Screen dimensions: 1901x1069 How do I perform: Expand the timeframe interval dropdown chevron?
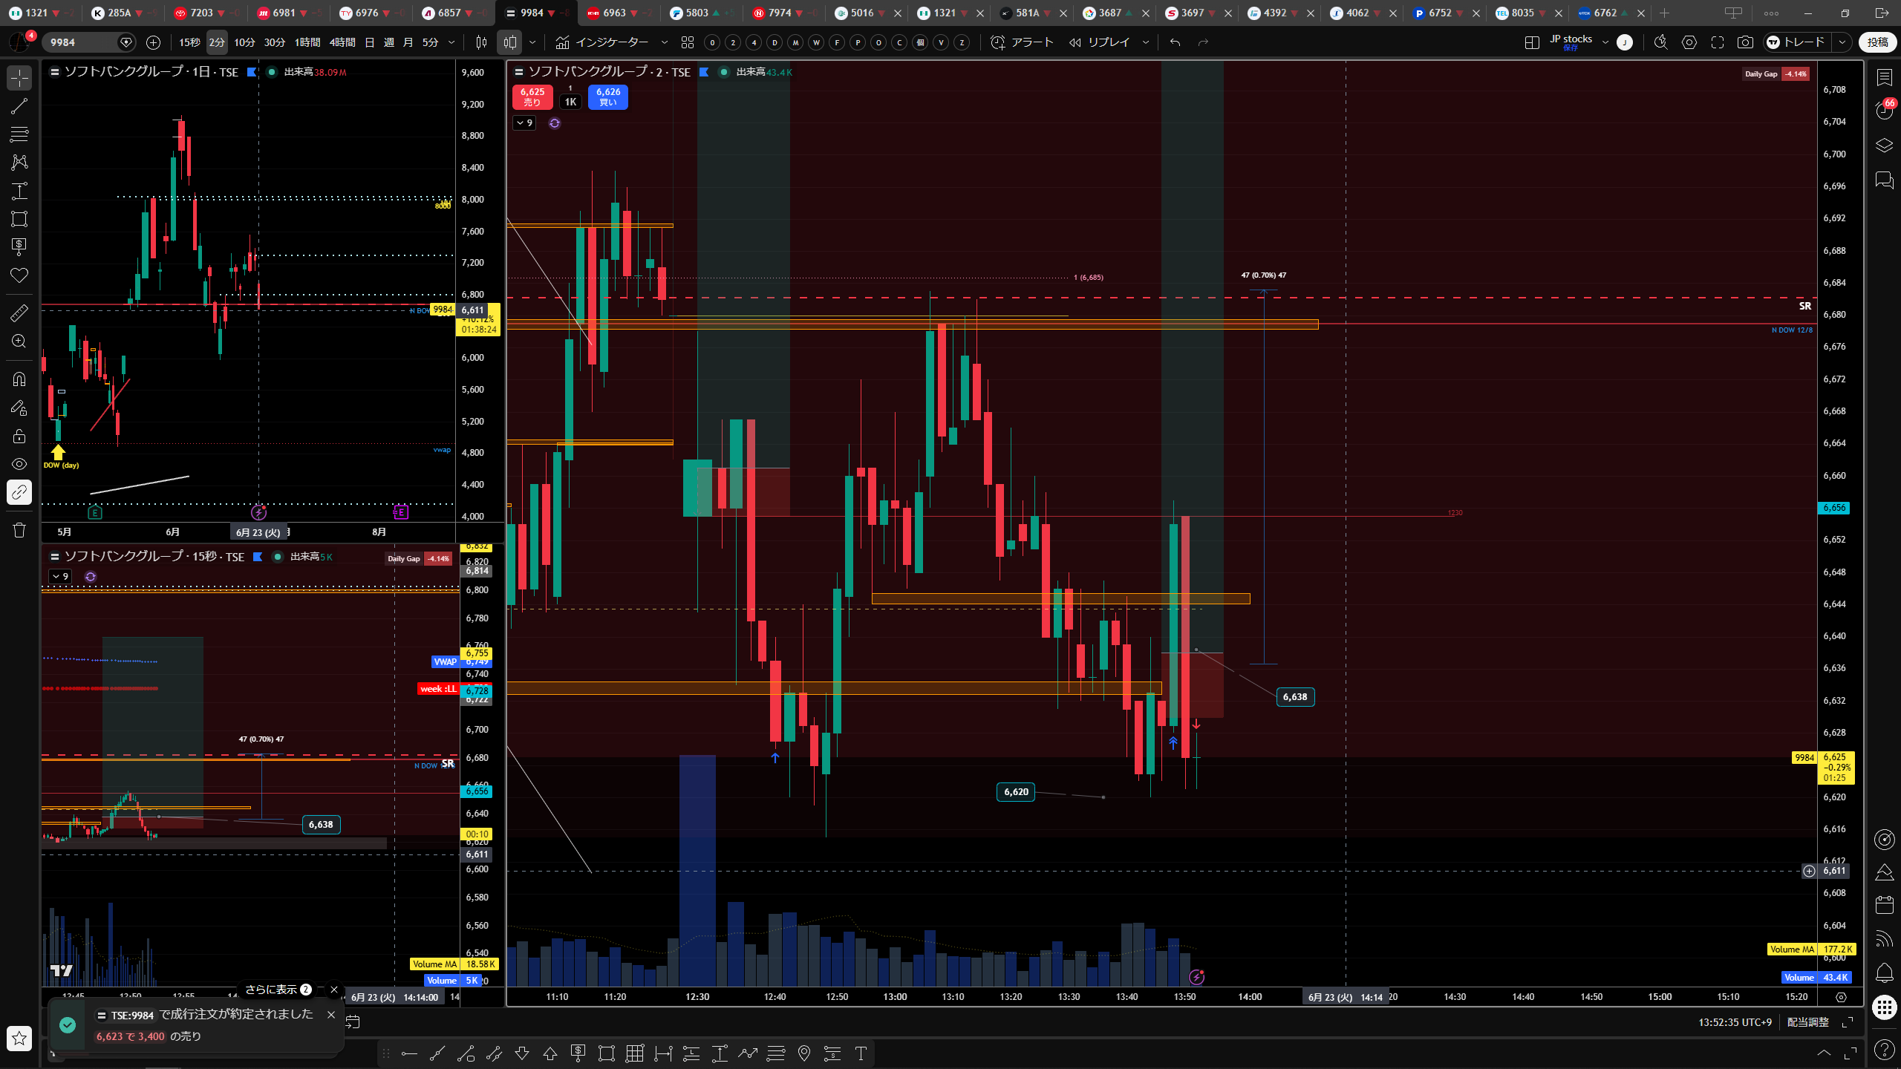click(x=451, y=42)
